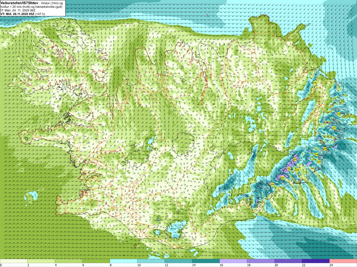
Task: Click the light yellow-green 2–4 m/s legend swatch
Action: (41, 261)
